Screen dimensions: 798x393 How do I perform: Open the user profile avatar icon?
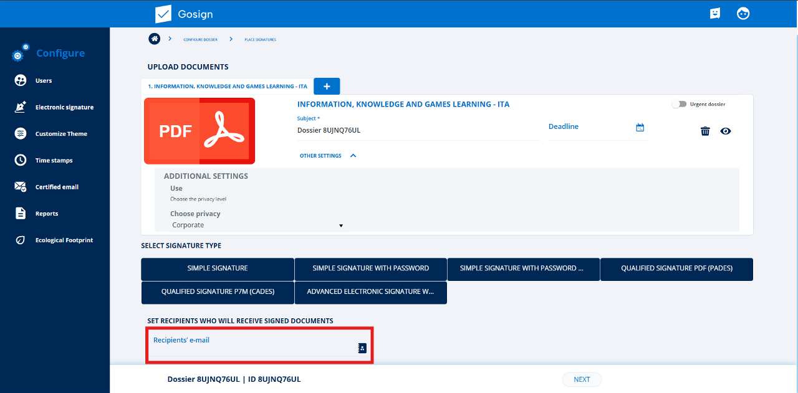click(x=743, y=14)
